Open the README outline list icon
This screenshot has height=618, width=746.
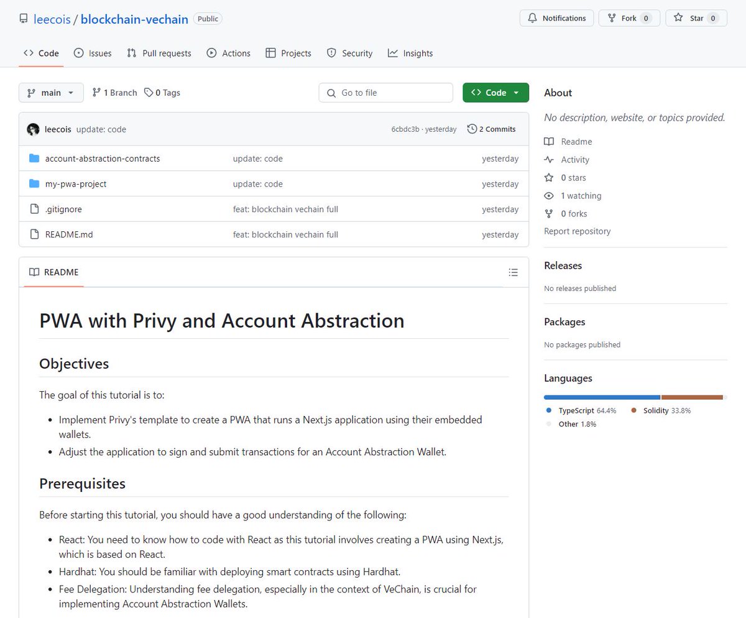pyautogui.click(x=513, y=272)
